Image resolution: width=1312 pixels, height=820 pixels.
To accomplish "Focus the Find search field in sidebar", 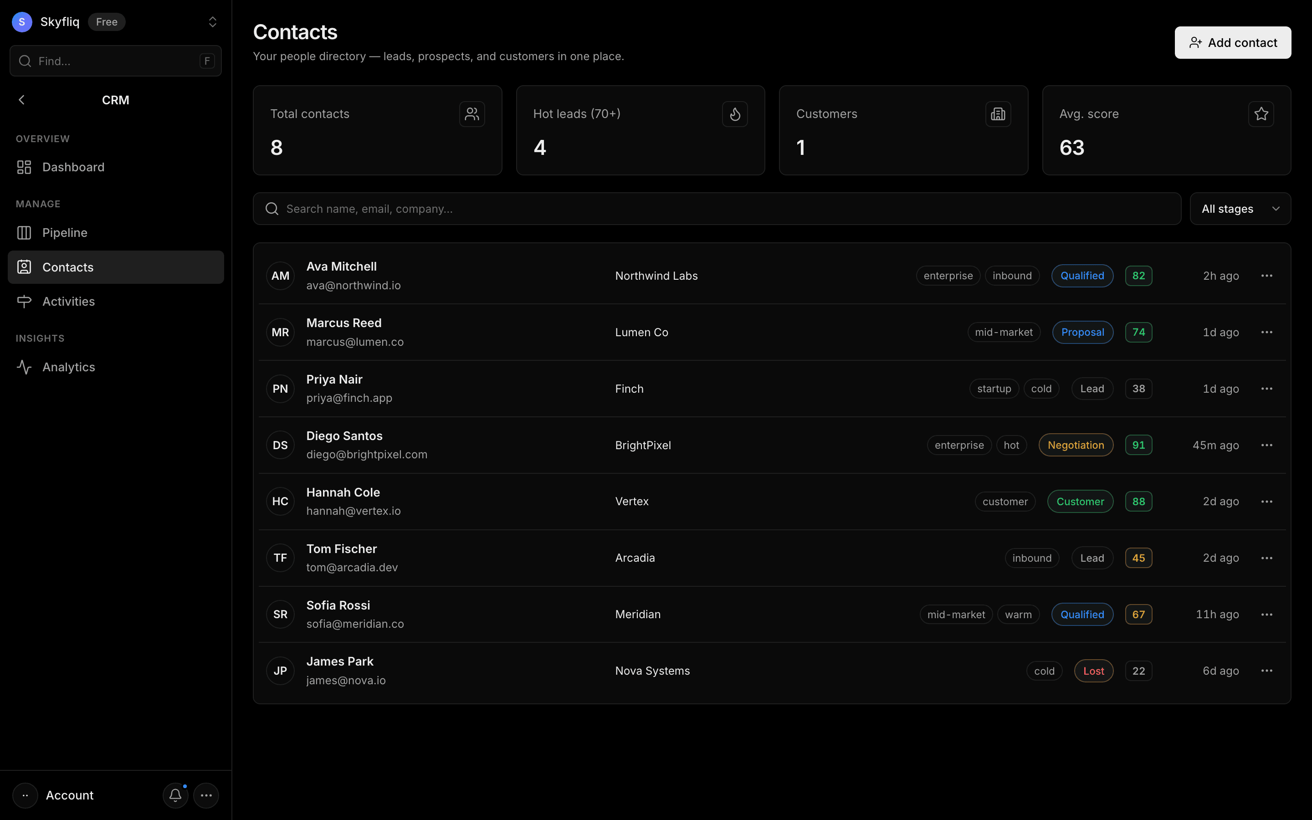I will pyautogui.click(x=115, y=61).
